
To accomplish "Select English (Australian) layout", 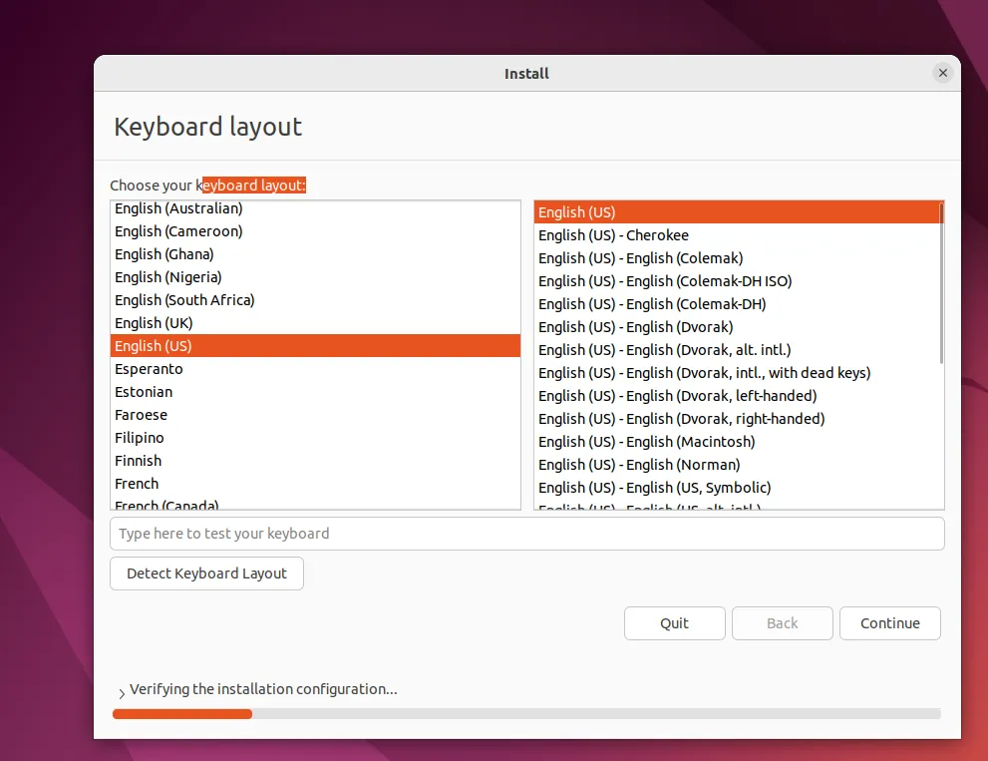I will point(315,208).
